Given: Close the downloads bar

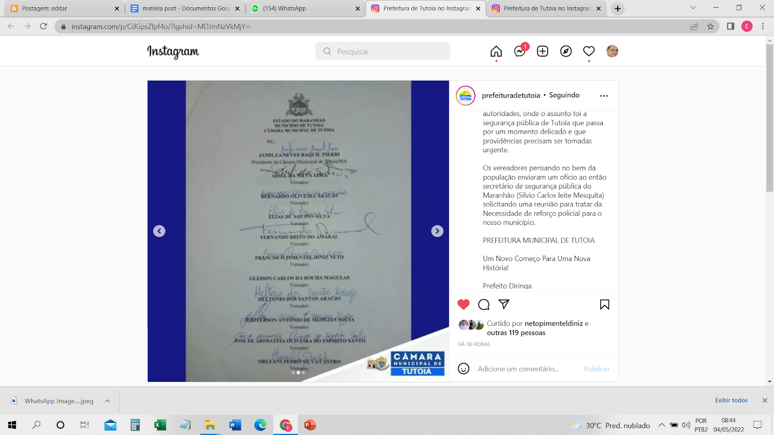Looking at the screenshot, I should tap(765, 400).
